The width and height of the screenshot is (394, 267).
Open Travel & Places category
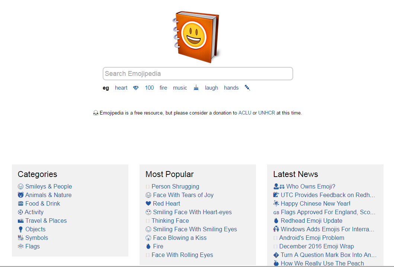[x=46, y=221]
